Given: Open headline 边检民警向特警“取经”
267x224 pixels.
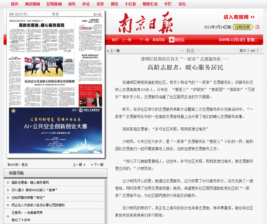Looking at the screenshot, I should click(28, 198).
